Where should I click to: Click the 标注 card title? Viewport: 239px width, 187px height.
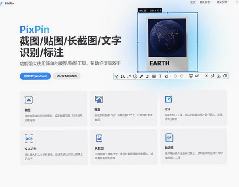(x=167, y=109)
